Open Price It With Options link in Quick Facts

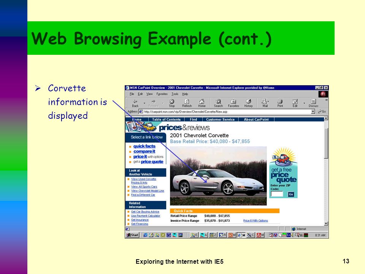click(255, 220)
